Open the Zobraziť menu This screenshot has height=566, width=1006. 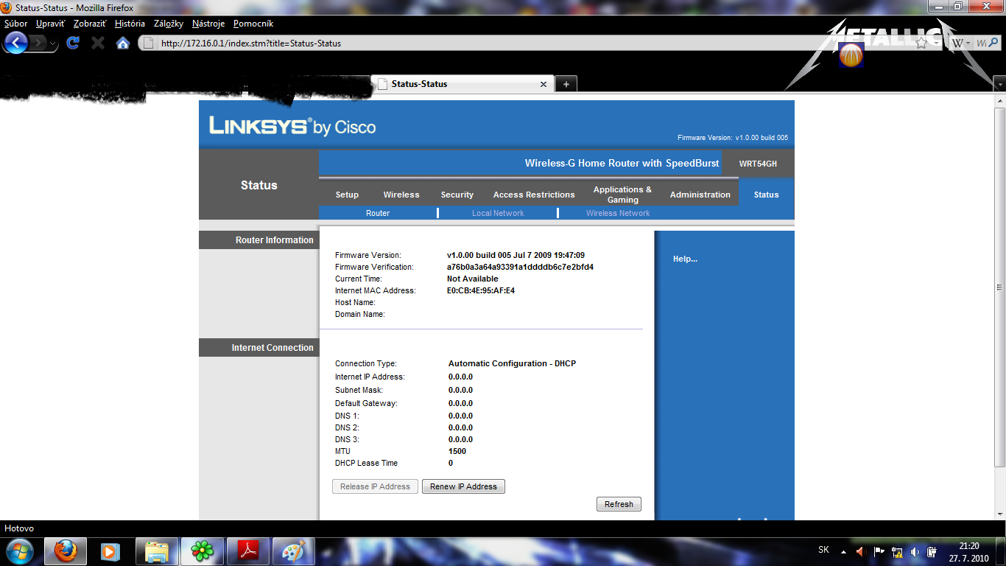coord(90,24)
